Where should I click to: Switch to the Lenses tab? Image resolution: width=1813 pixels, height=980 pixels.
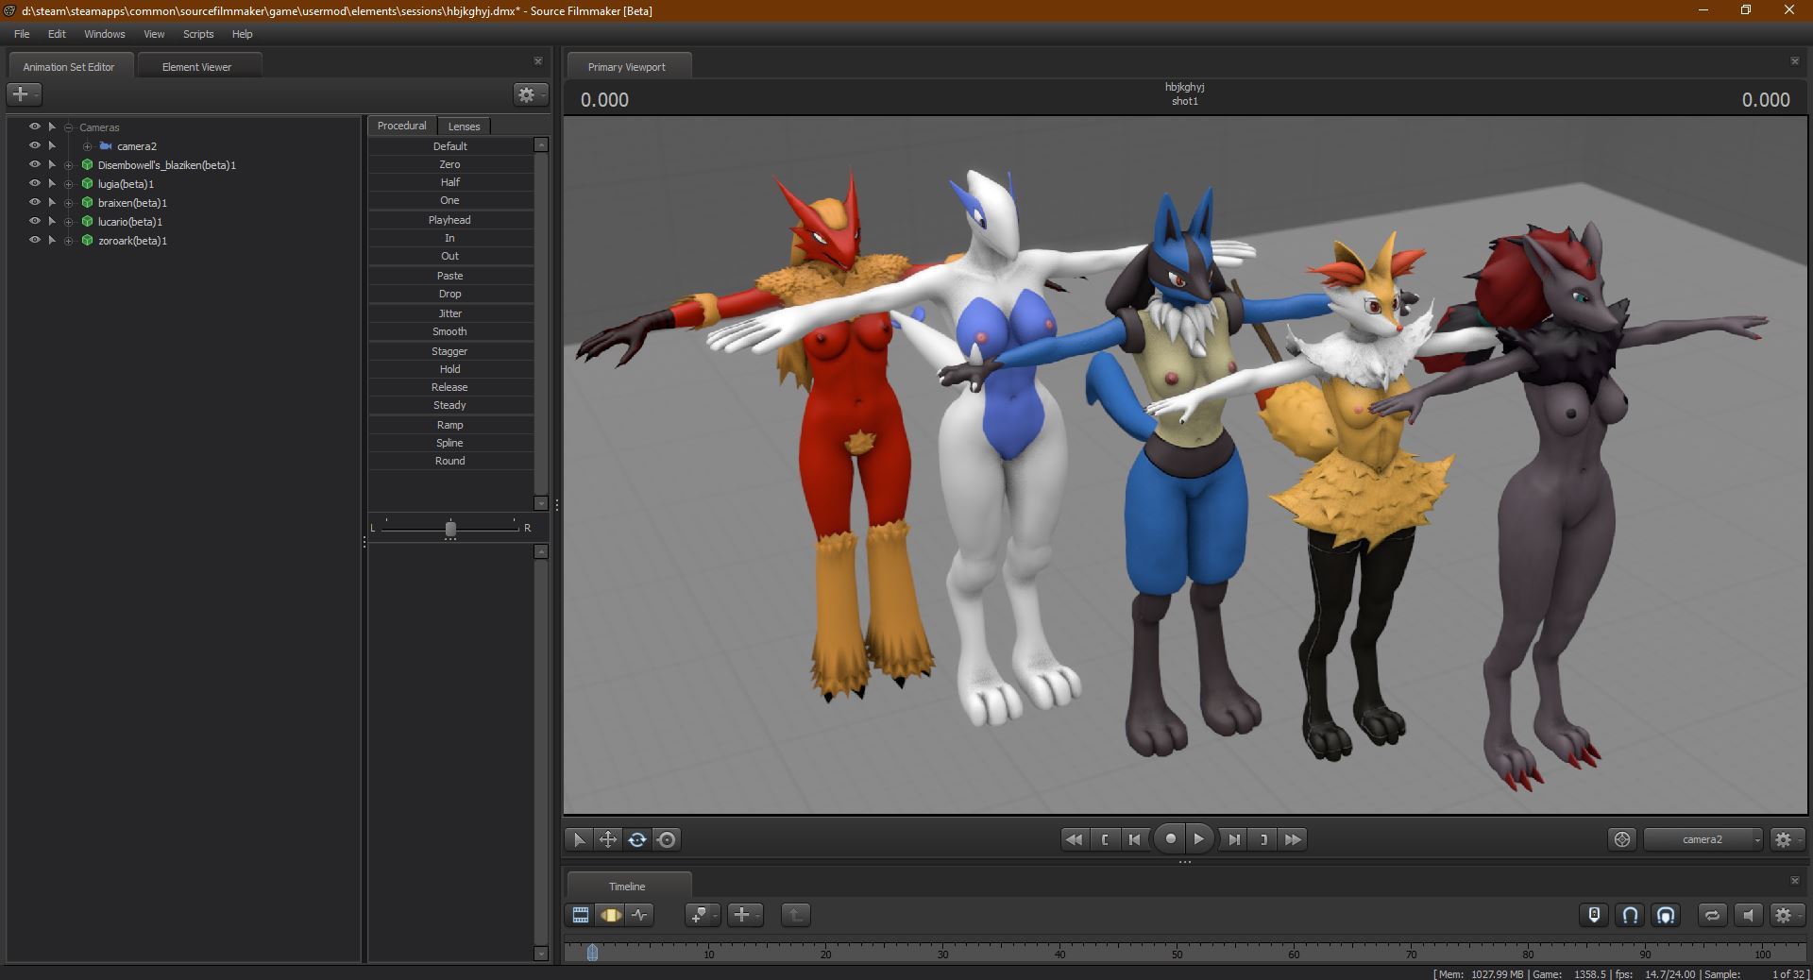pyautogui.click(x=464, y=126)
